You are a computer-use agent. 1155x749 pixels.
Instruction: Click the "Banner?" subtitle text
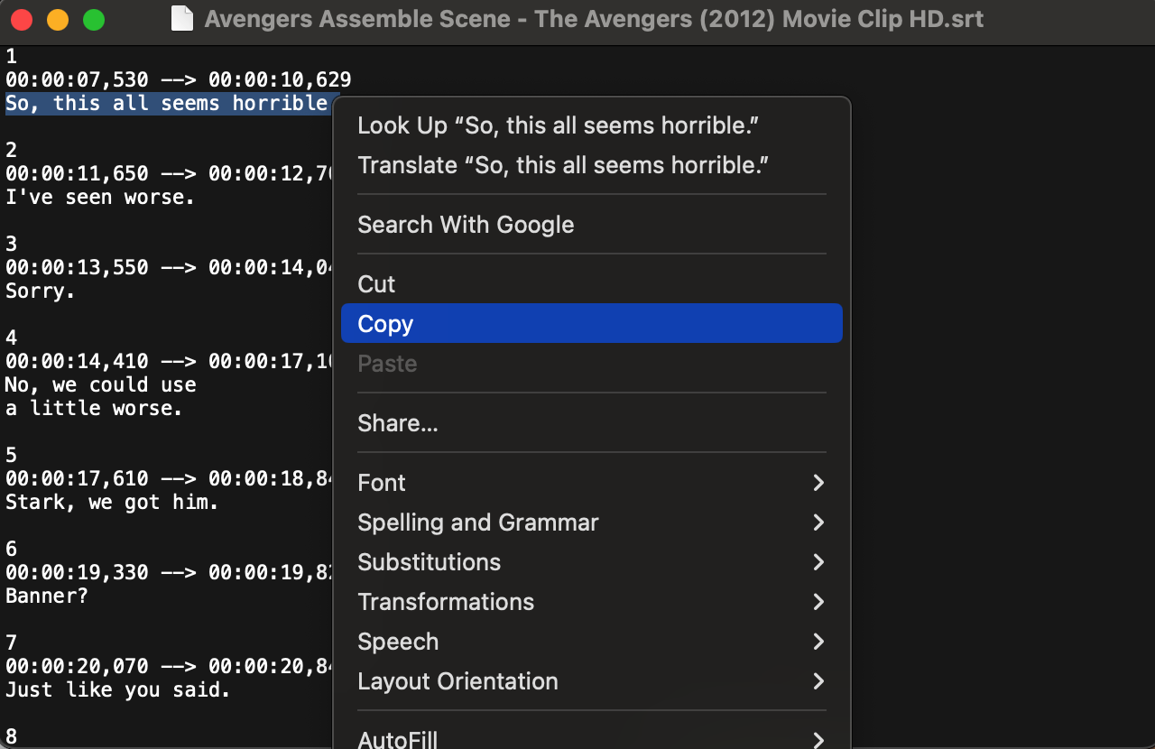47,596
